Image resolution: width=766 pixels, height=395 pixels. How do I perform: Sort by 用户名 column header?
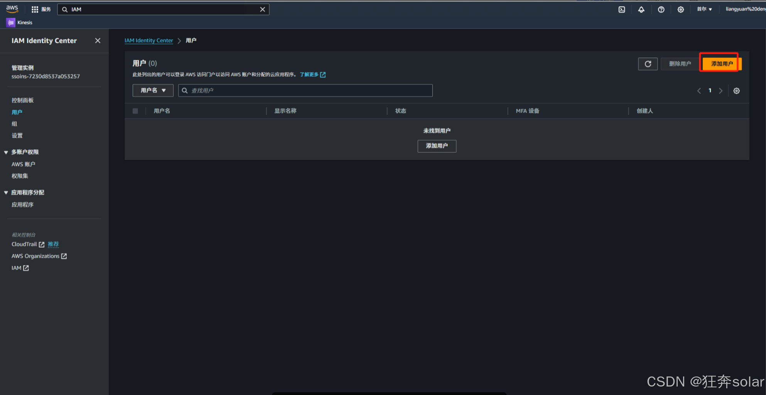coord(162,111)
